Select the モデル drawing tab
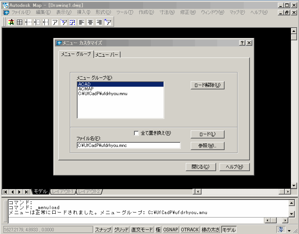 tap(40, 191)
